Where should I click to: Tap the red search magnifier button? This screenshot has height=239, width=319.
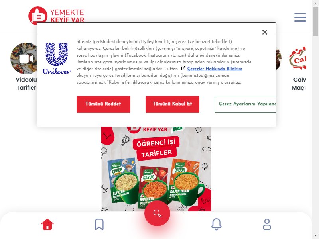(157, 213)
